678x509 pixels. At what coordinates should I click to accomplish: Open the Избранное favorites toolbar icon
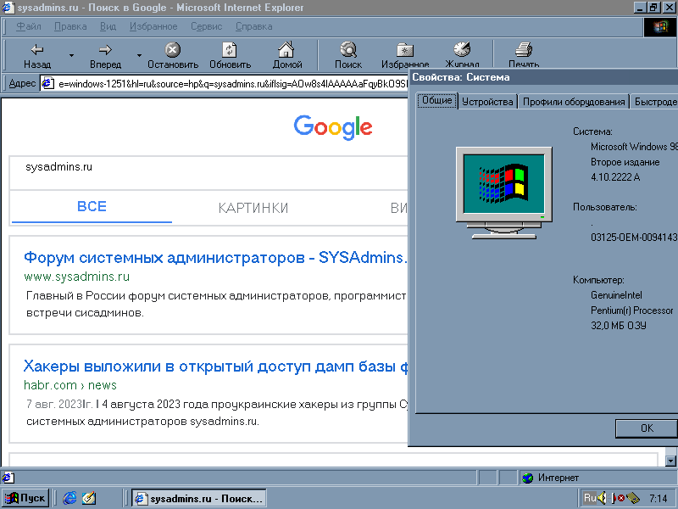(x=405, y=50)
